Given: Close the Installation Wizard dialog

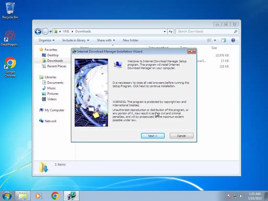Looking at the screenshot, I should tap(191, 52).
